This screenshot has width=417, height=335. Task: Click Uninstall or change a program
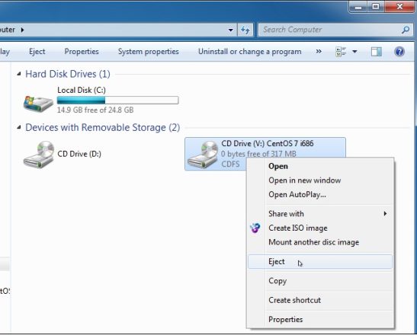[250, 51]
